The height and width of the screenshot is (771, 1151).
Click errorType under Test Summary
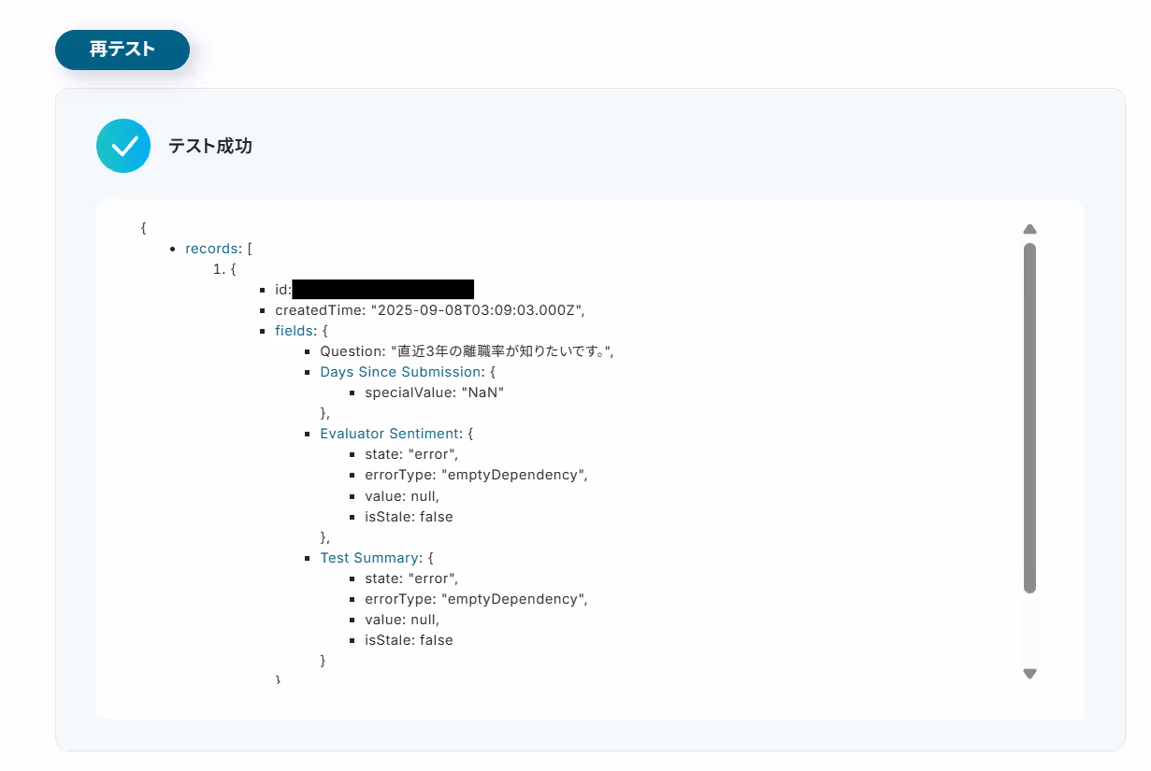click(476, 599)
